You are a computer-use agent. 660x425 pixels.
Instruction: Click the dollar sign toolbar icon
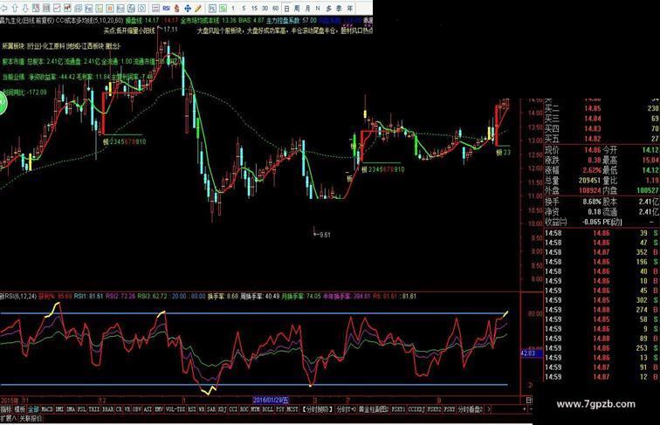(176, 9)
